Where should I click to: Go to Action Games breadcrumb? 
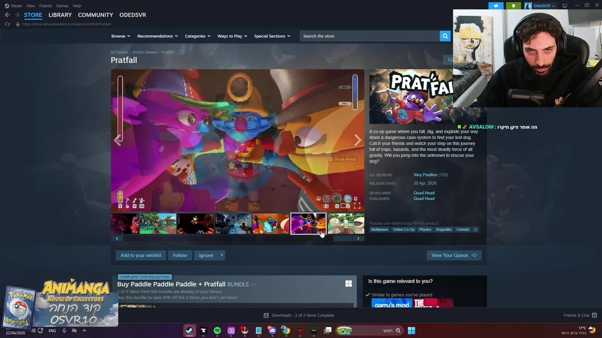(x=145, y=52)
